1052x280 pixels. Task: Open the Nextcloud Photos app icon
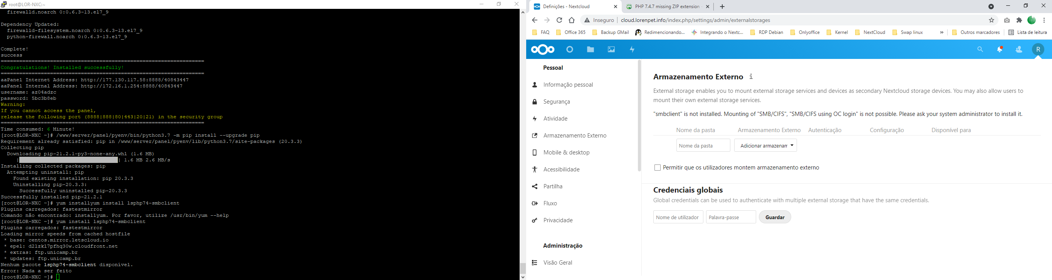point(611,50)
